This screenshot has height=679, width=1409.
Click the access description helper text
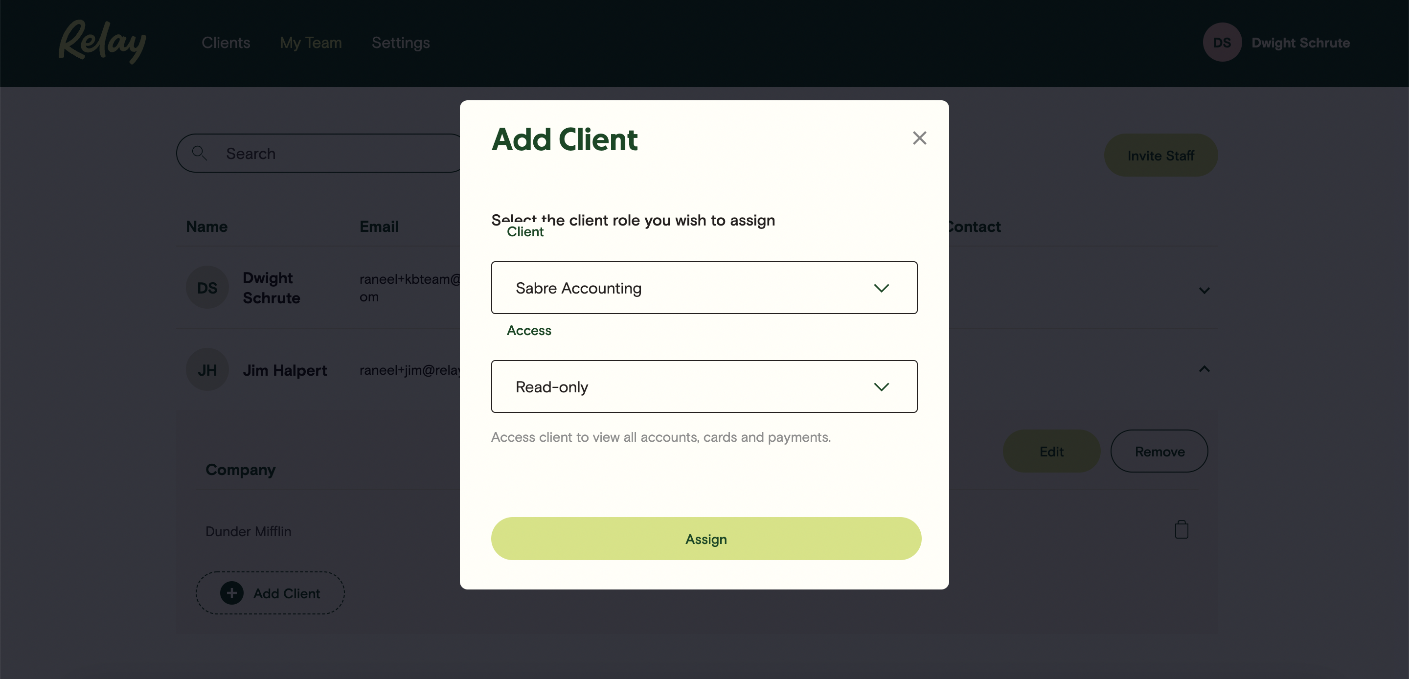click(x=661, y=437)
